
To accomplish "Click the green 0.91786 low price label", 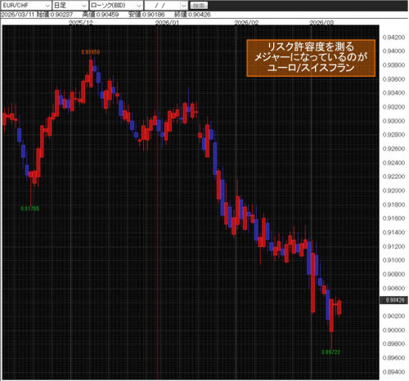I will (x=30, y=208).
